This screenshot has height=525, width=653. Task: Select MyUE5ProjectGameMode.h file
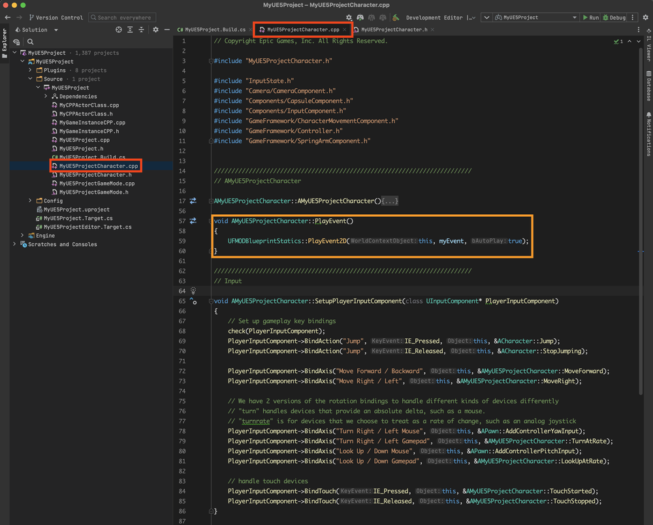pyautogui.click(x=90, y=192)
